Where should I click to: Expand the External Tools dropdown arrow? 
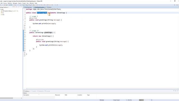pyautogui.click(x=31, y=5)
